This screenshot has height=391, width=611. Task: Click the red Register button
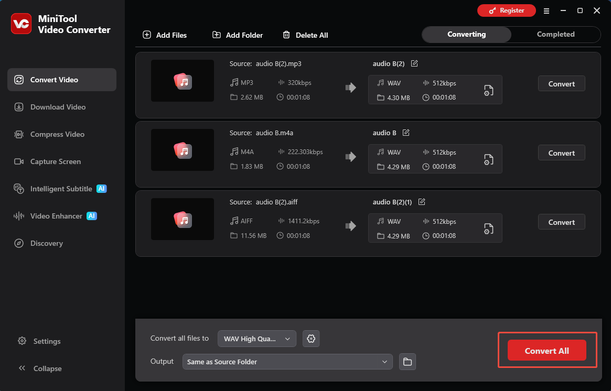point(507,10)
